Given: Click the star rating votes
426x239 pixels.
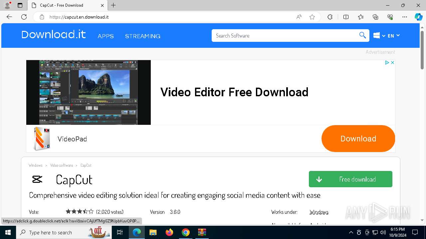Looking at the screenshot, I should point(95,212).
